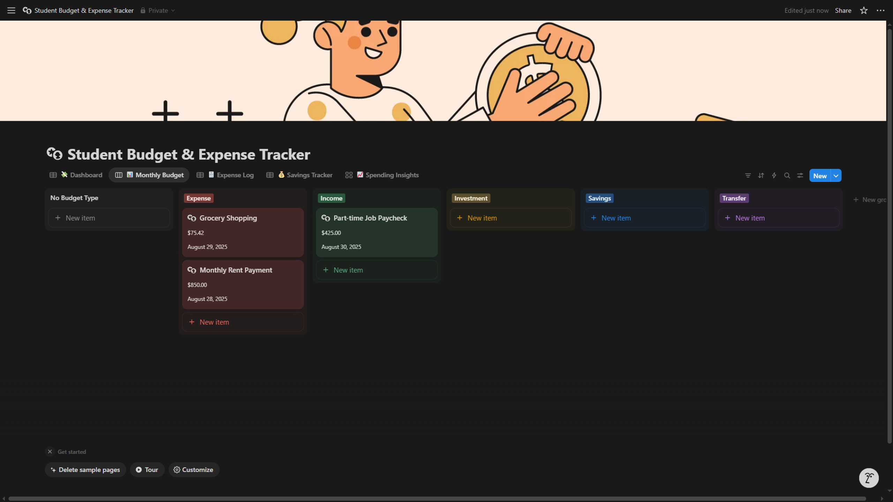Add new item in No Budget Type column
Image resolution: width=893 pixels, height=502 pixels.
(x=109, y=218)
